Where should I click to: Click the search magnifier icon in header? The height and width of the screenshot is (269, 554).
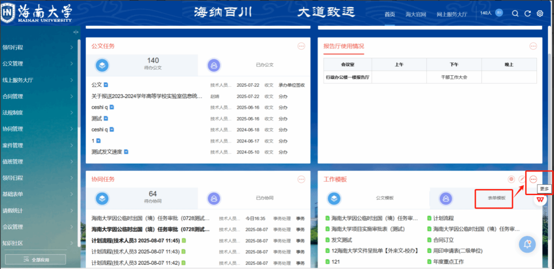tap(515, 14)
